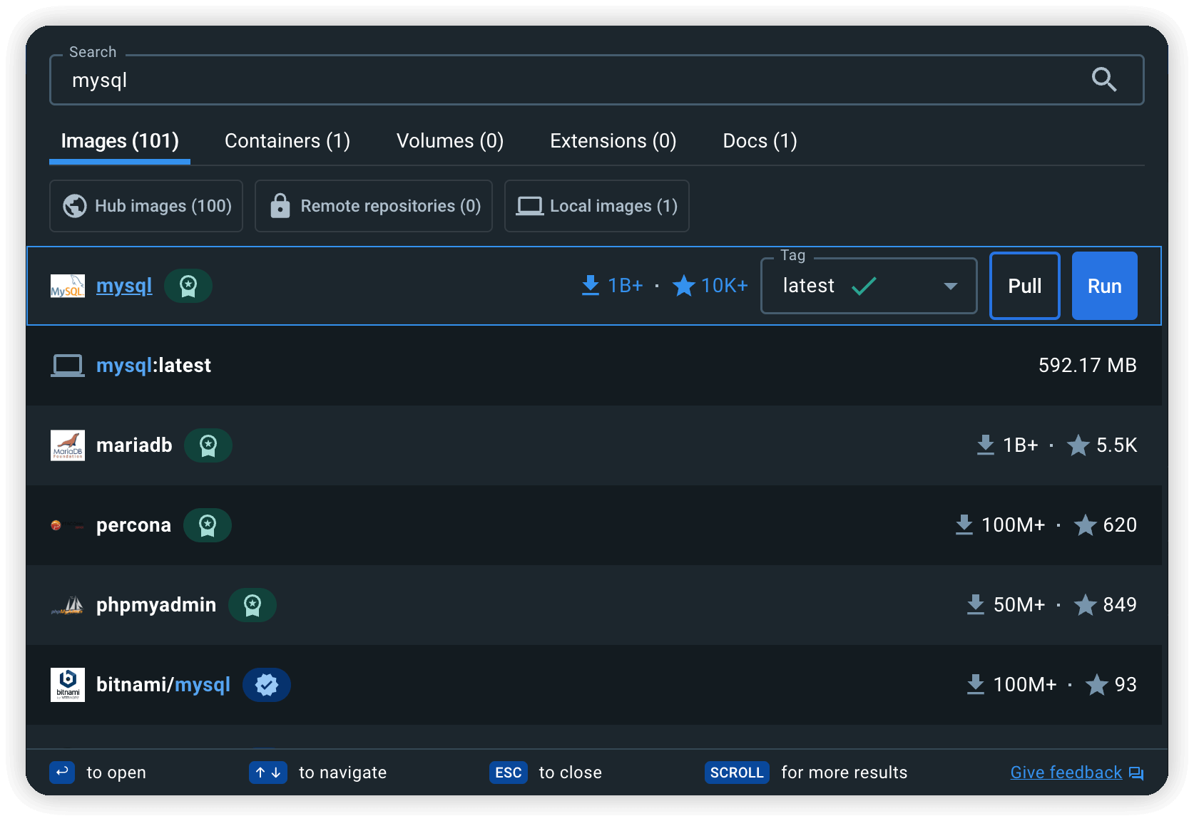Select the mariadb result
Image resolution: width=1194 pixels, height=821 pixels.
[594, 445]
